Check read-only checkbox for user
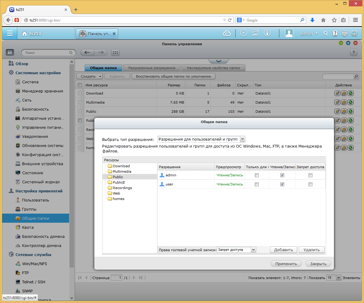364x303 pixels. pyautogui.click(x=257, y=184)
